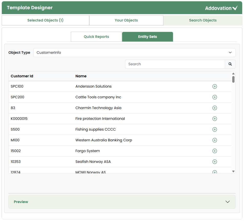The width and height of the screenshot is (244, 222).
Task: Add Andersson Solutions with its plus icon
Action: [215, 87]
